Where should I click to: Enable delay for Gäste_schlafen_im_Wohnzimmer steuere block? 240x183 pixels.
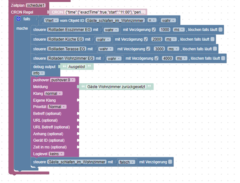[170, 162]
